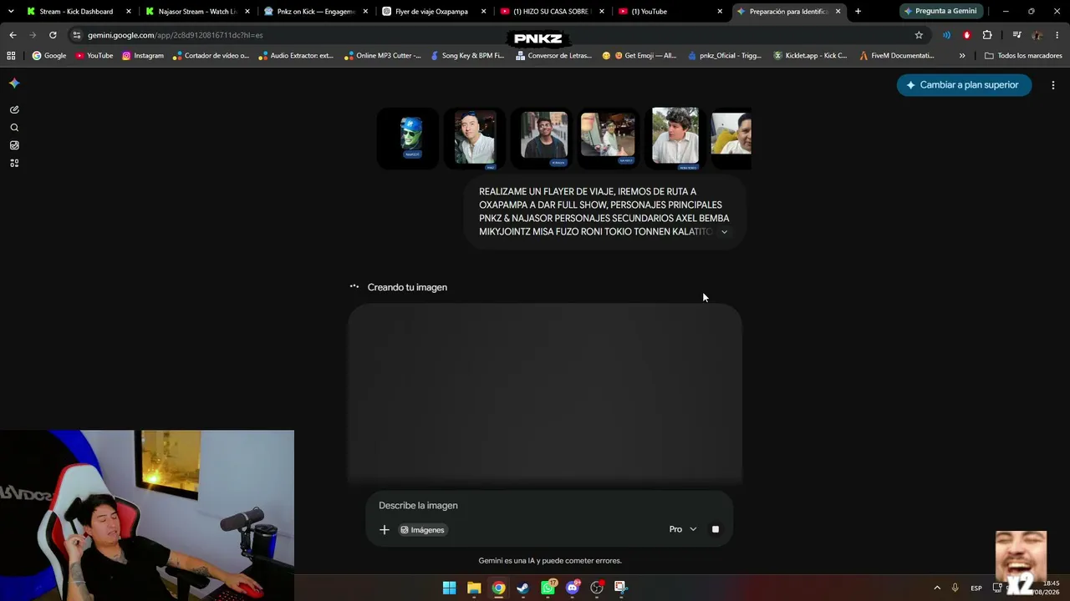This screenshot has width=1070, height=601.
Task: Open WhatsApp from the taskbar
Action: tap(548, 588)
